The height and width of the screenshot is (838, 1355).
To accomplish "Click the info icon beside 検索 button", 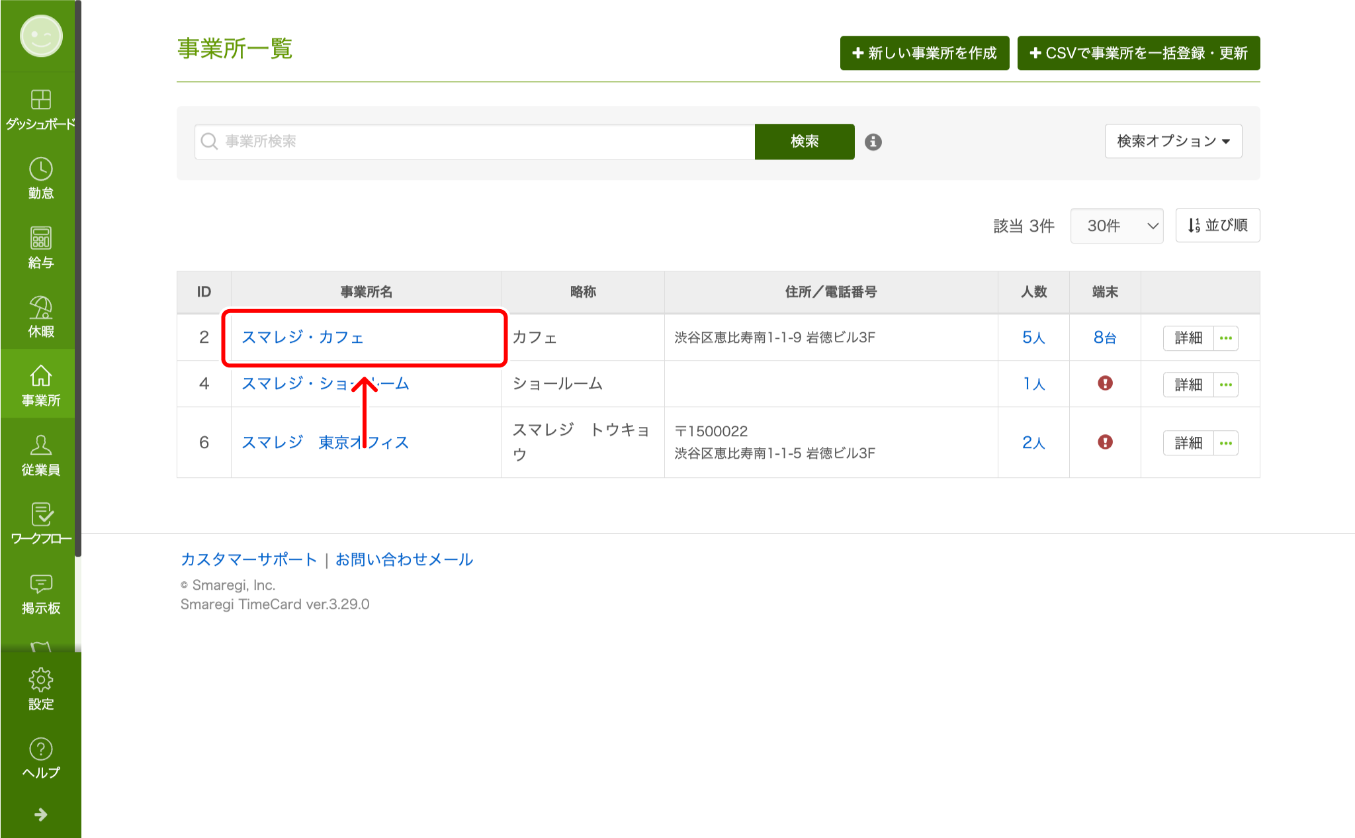I will [873, 142].
